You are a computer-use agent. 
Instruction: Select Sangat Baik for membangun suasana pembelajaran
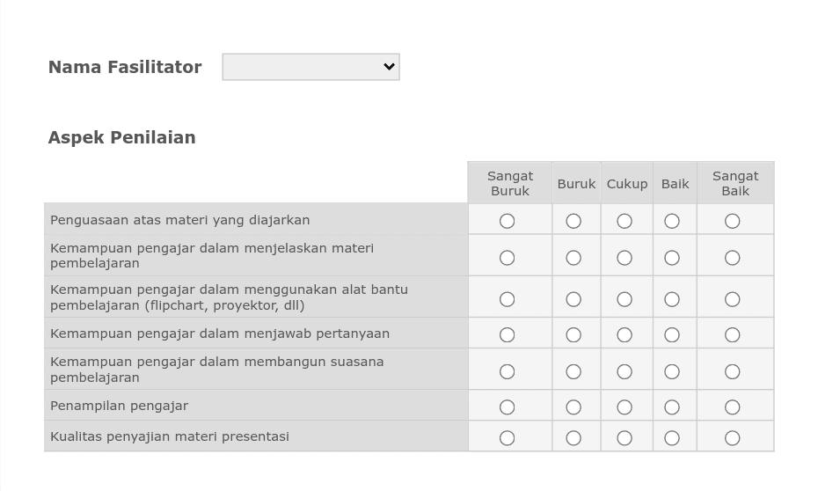click(732, 371)
